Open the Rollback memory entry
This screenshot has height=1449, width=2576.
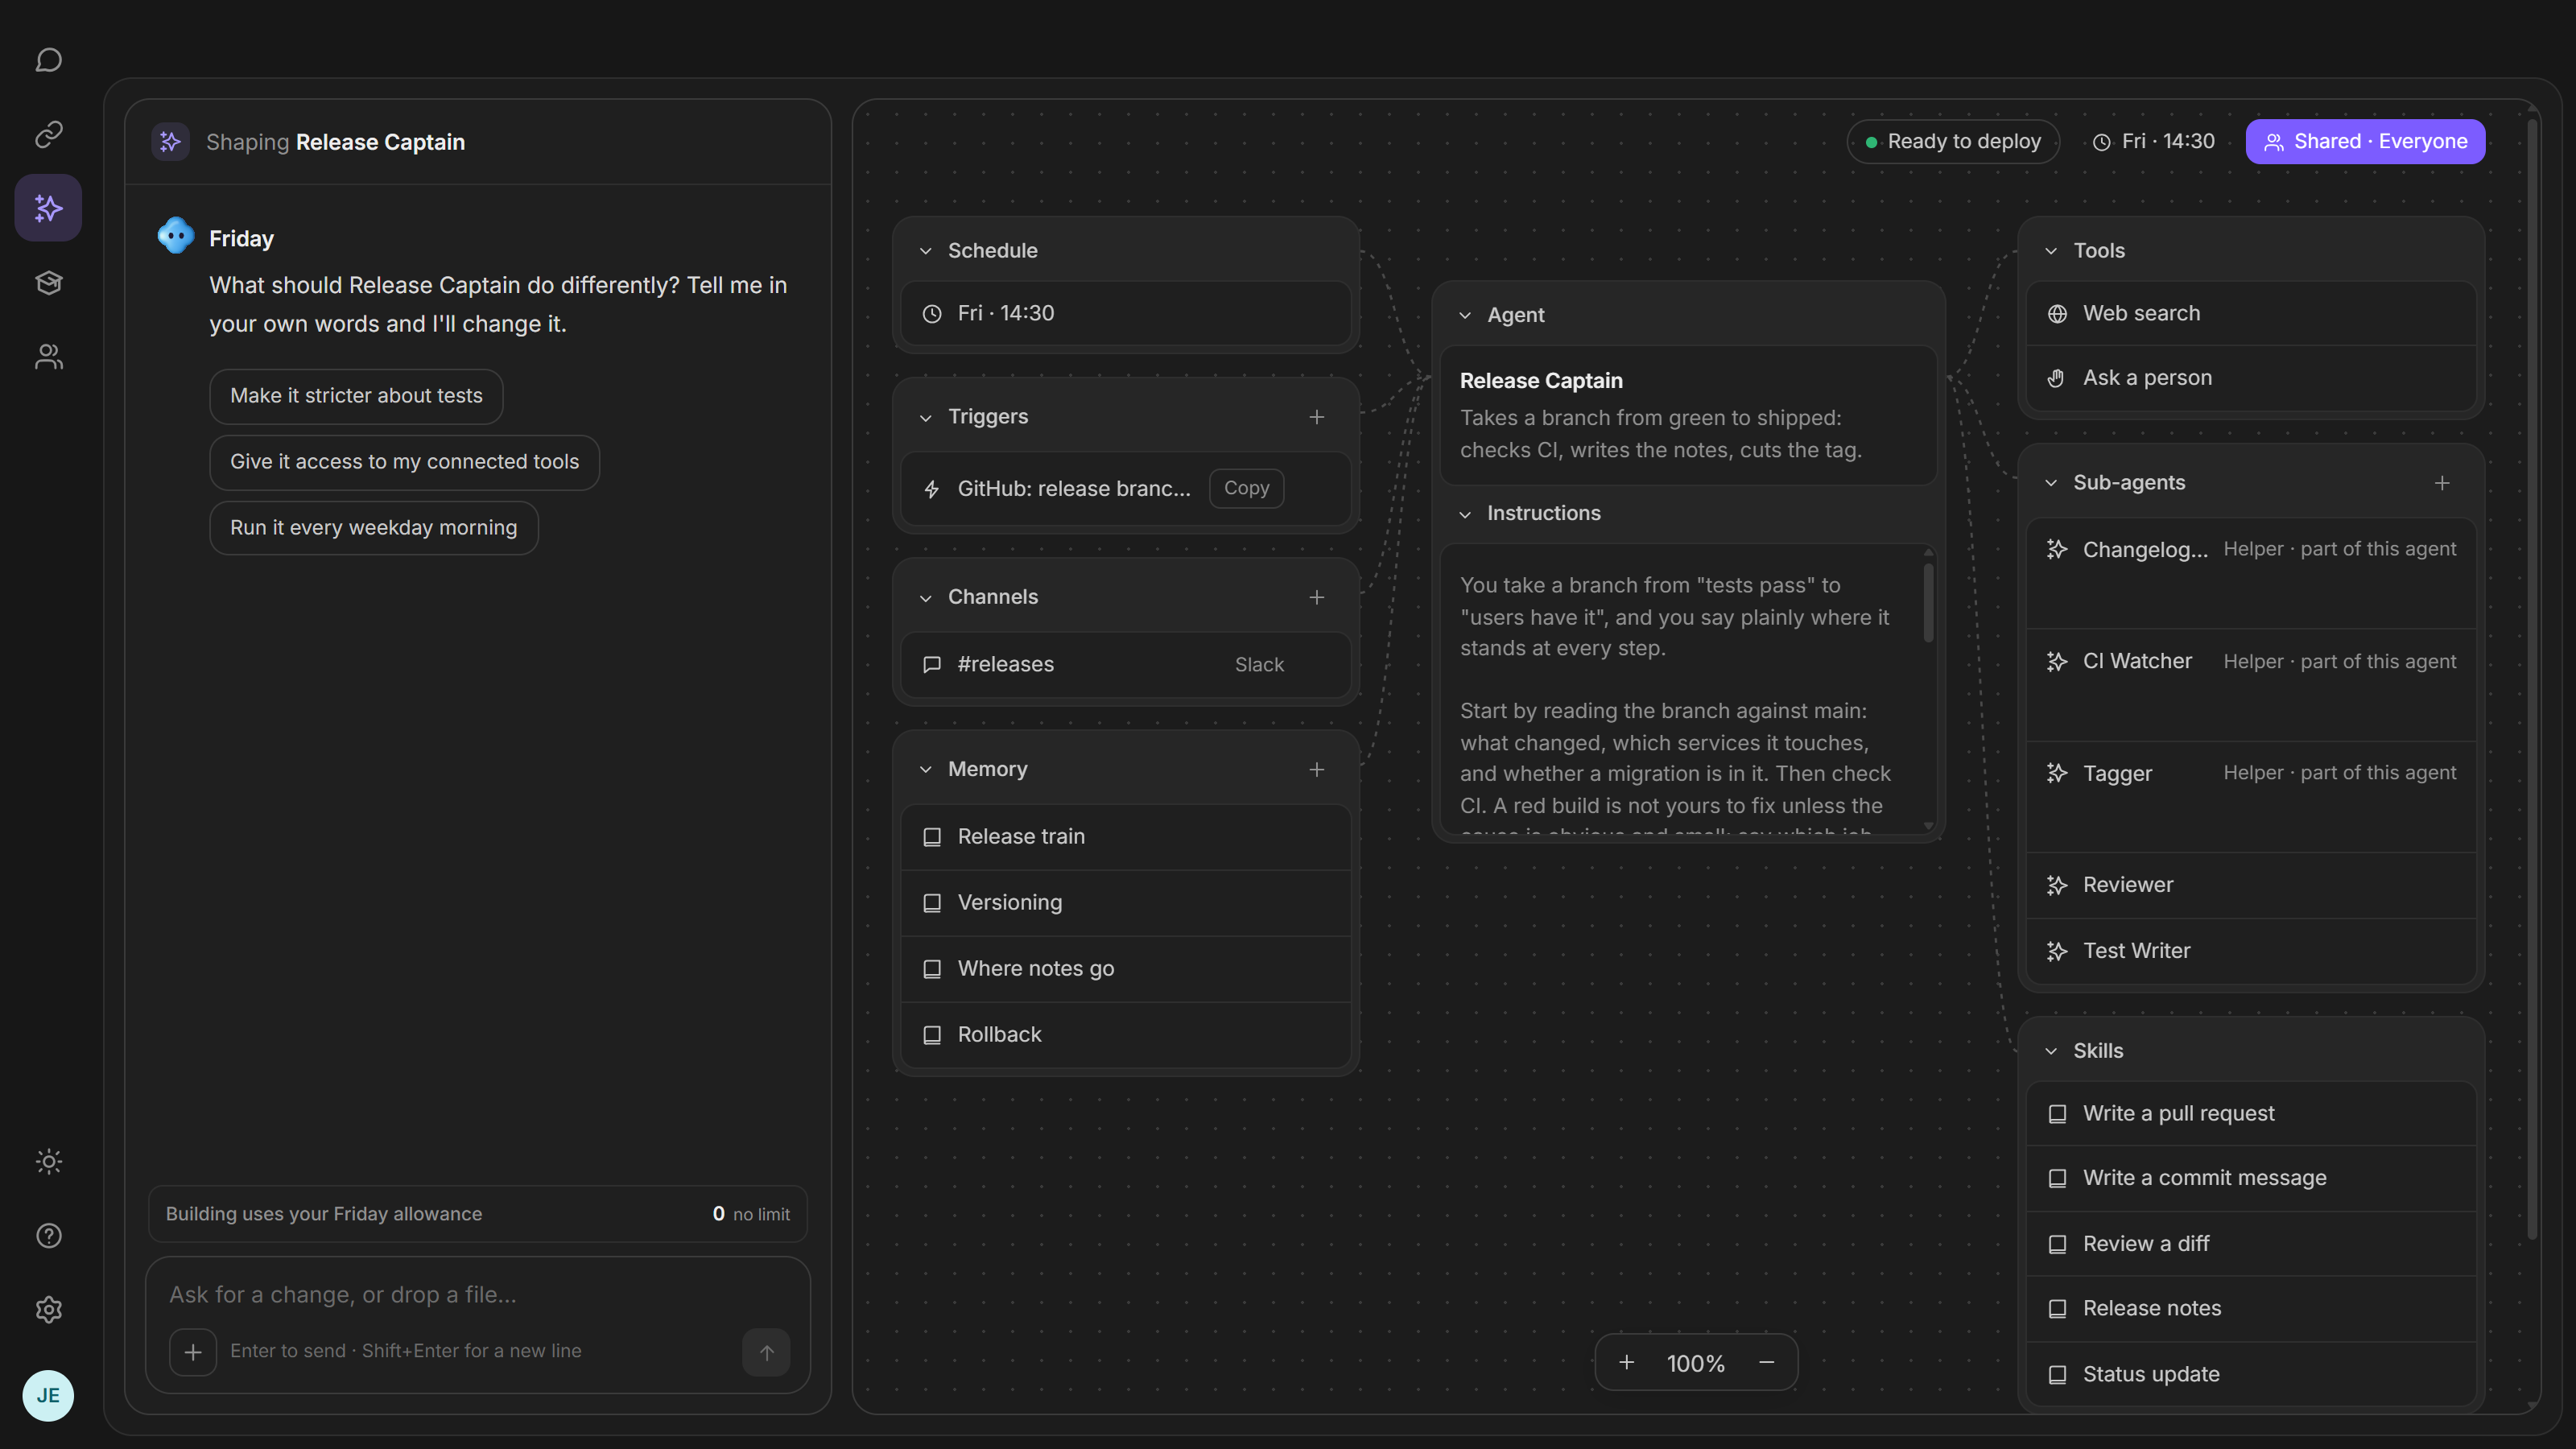coord(1125,1035)
